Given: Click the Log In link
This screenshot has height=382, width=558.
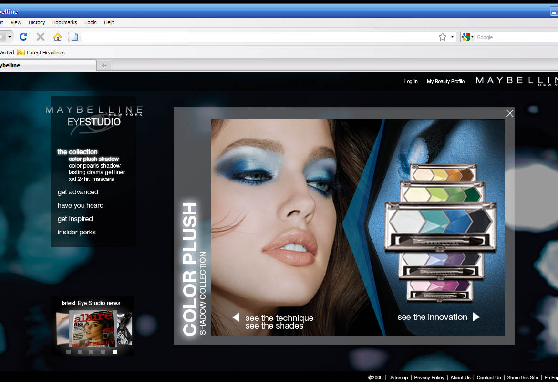Looking at the screenshot, I should tap(411, 81).
